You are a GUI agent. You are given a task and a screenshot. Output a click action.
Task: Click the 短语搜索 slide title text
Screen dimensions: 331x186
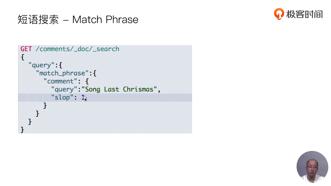[x=38, y=20]
